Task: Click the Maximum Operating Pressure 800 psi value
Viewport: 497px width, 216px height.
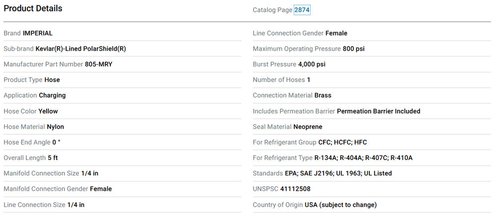Action: (x=354, y=49)
